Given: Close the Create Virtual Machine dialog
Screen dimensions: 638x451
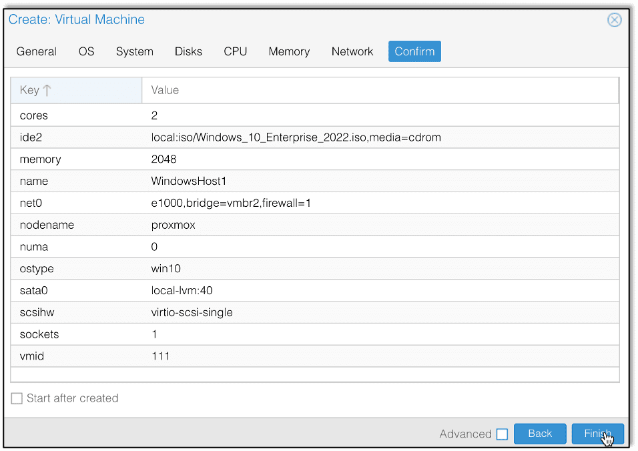Looking at the screenshot, I should pyautogui.click(x=614, y=19).
